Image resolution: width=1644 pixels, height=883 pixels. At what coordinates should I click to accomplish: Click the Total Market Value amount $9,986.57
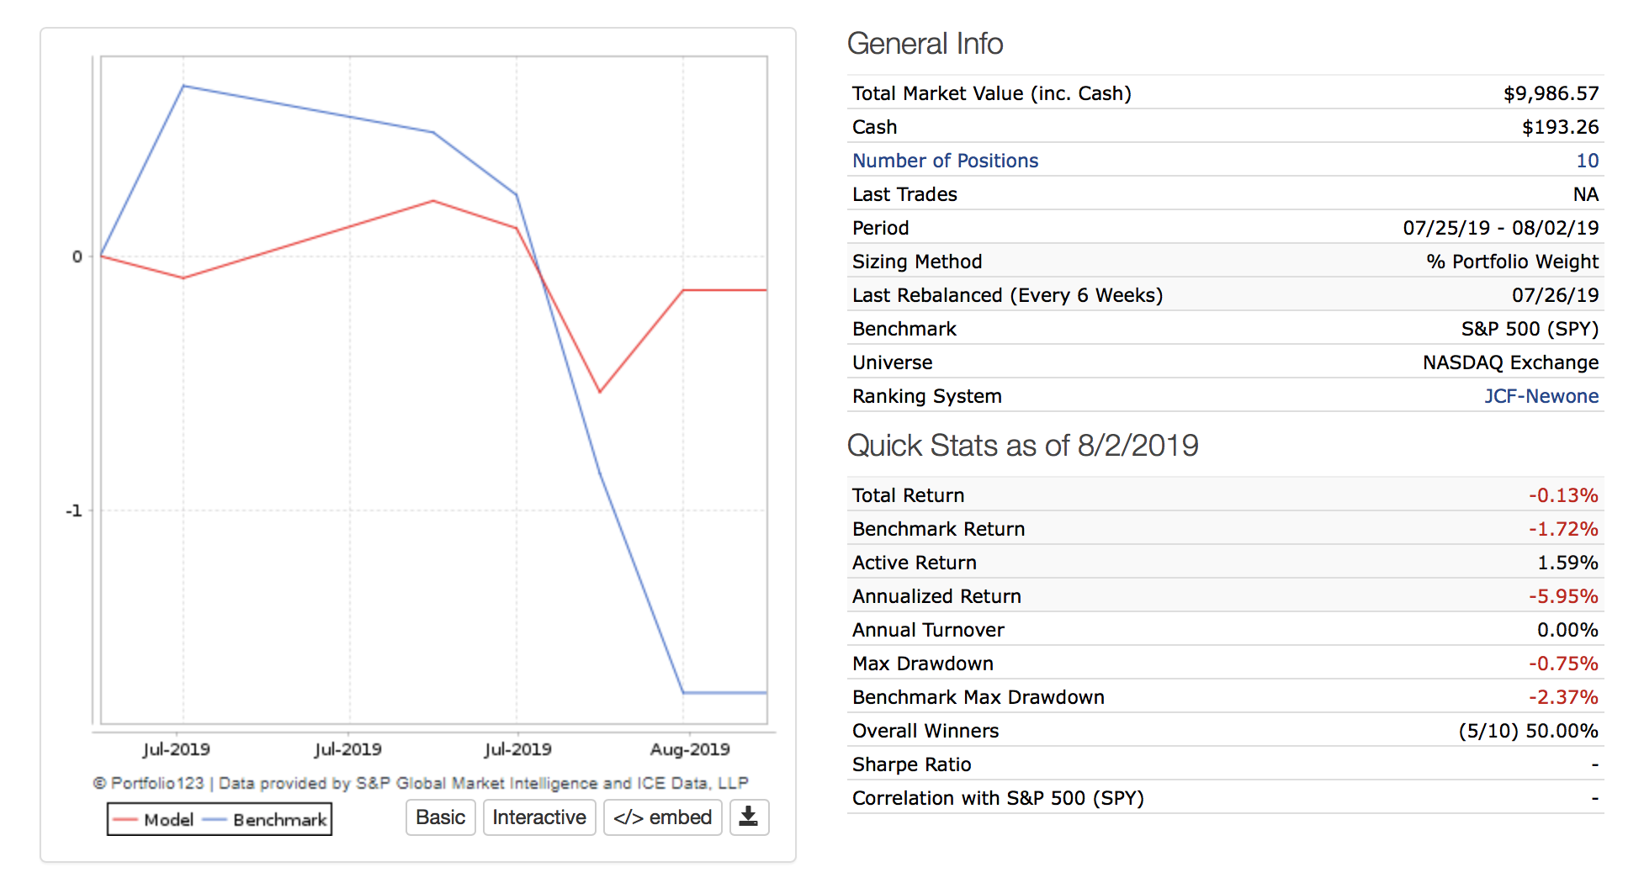pos(1551,93)
